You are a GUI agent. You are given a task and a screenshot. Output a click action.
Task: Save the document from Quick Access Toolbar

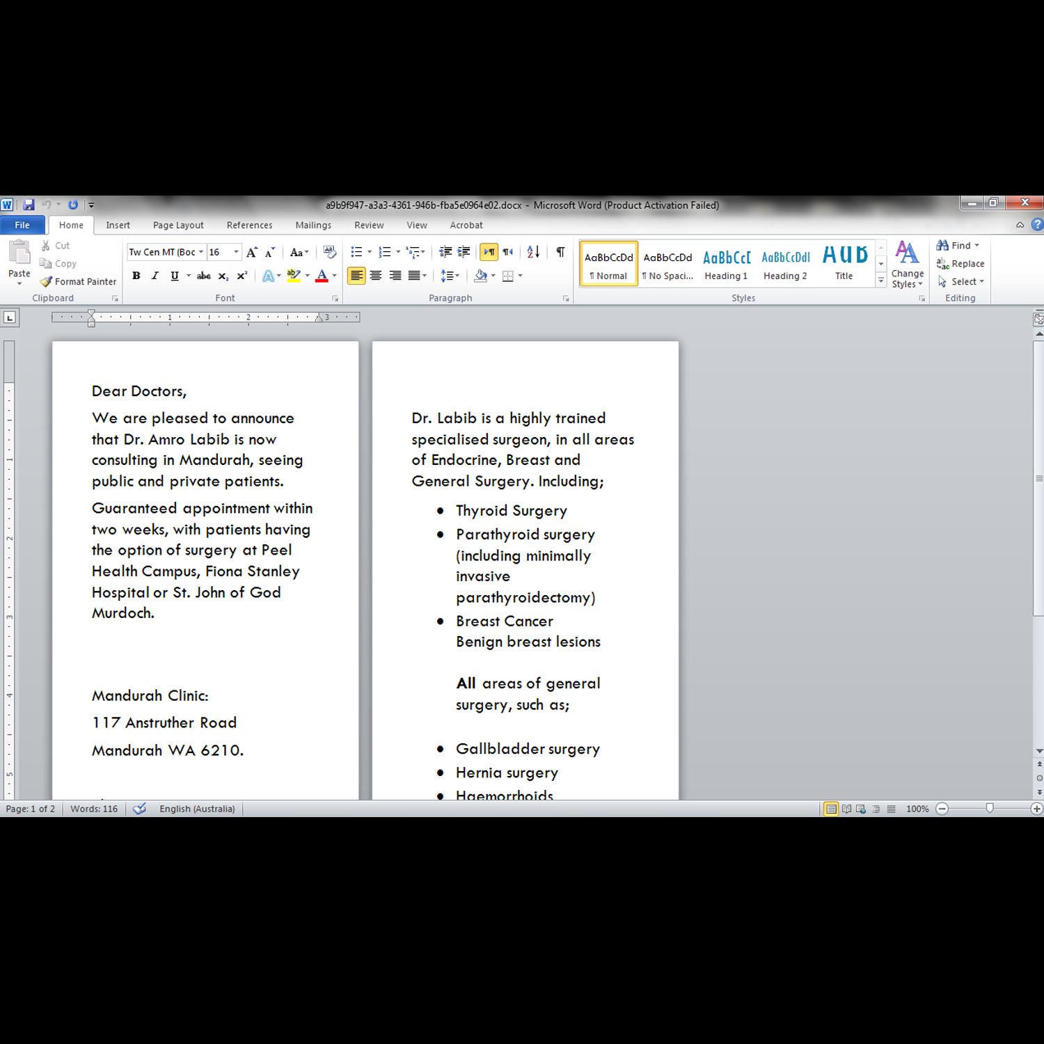pos(29,205)
